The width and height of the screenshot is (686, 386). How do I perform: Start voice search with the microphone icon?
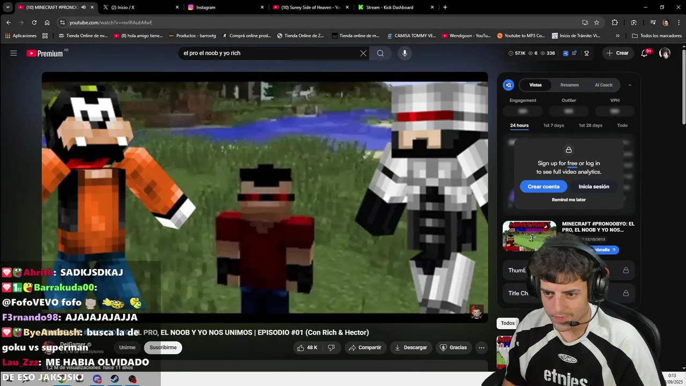click(405, 53)
